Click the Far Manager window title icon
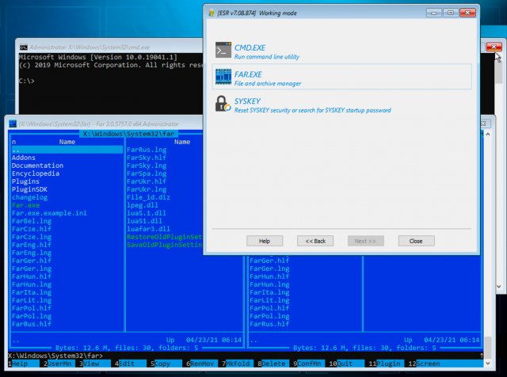This screenshot has height=377, width=507. pyautogui.click(x=13, y=124)
